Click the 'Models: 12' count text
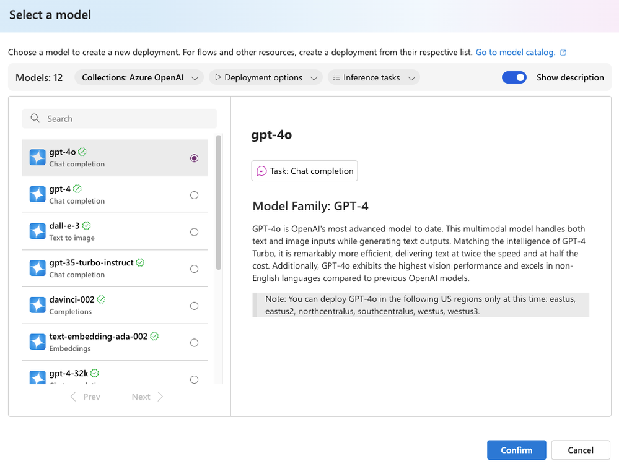 coord(39,77)
